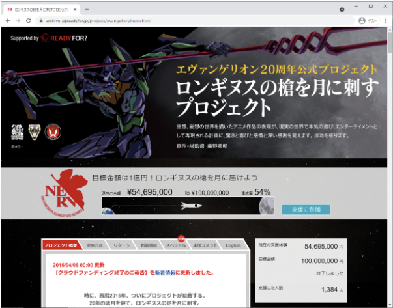The image size is (393, 308).
Task: Close the ロンギヌス project browser tab
Action: coord(75,10)
